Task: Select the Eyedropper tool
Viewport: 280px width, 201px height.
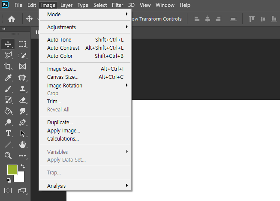Action: [x=8, y=78]
